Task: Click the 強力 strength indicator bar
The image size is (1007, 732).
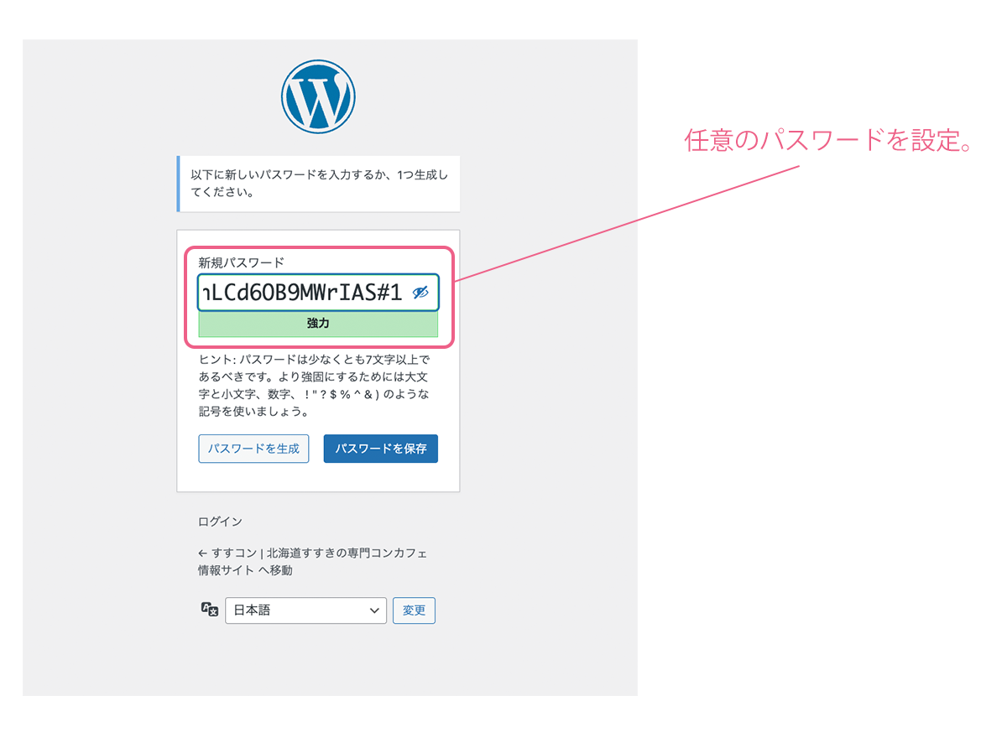Action: 318,324
